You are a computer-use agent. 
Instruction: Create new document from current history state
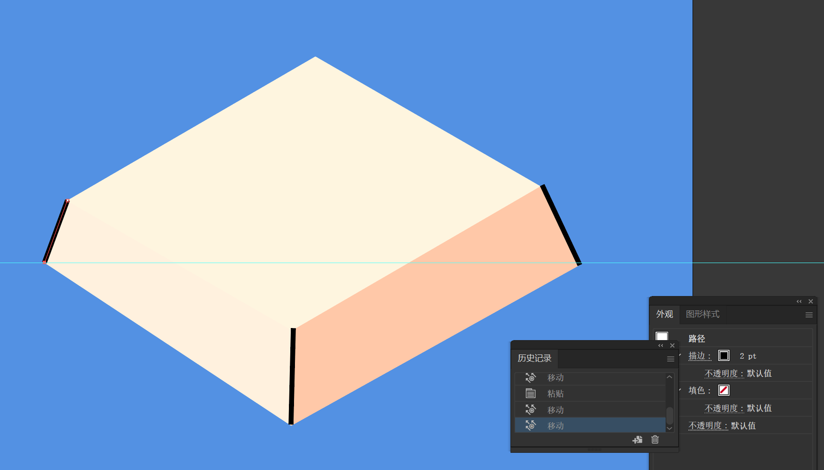(637, 439)
